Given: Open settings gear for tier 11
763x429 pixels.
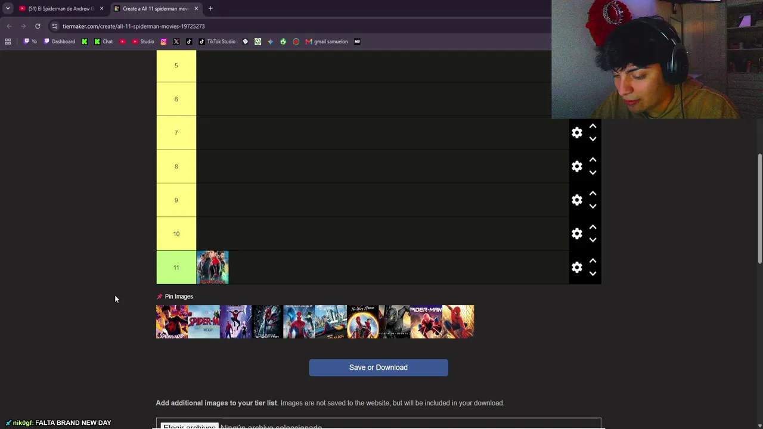Looking at the screenshot, I should (576, 268).
